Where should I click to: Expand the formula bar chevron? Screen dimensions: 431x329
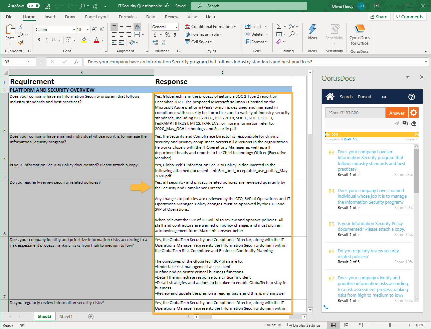[x=426, y=61]
